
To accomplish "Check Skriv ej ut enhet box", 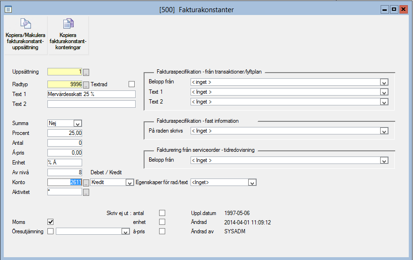I will pos(162,222).
